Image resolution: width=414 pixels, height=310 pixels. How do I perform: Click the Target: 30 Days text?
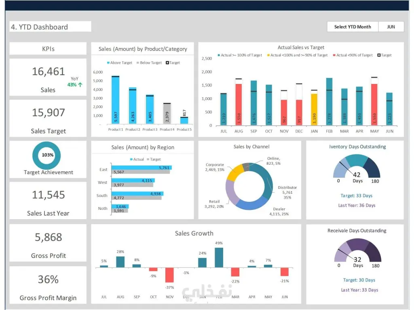[359, 280]
